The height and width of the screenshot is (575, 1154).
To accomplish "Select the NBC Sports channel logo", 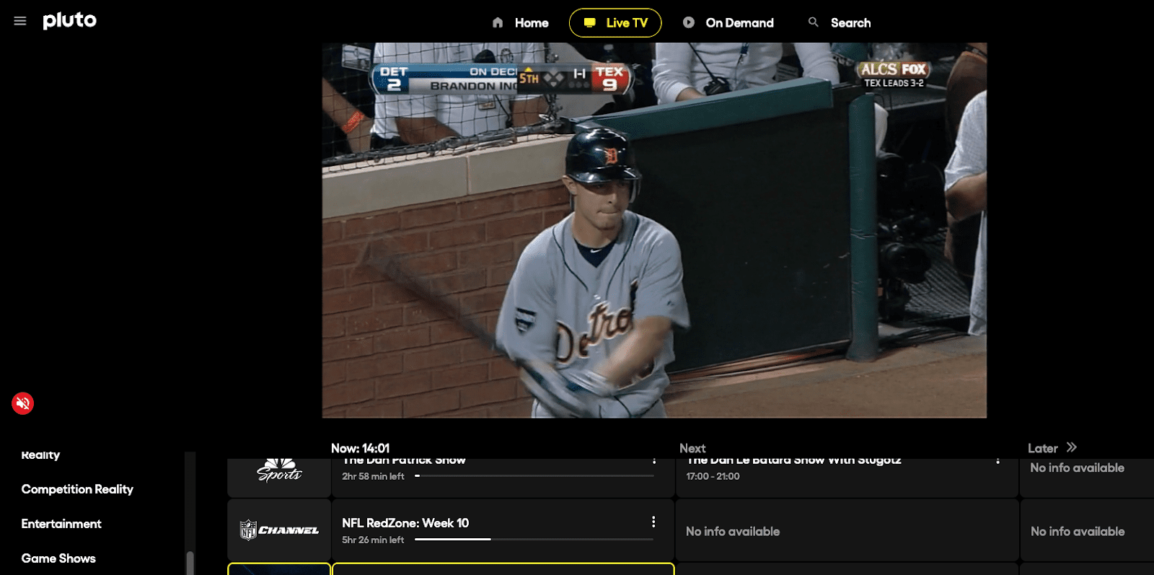I will [279, 473].
